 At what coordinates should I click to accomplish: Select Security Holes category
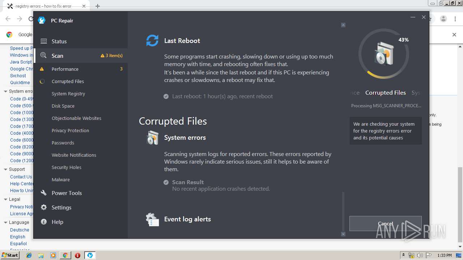pyautogui.click(x=81, y=167)
